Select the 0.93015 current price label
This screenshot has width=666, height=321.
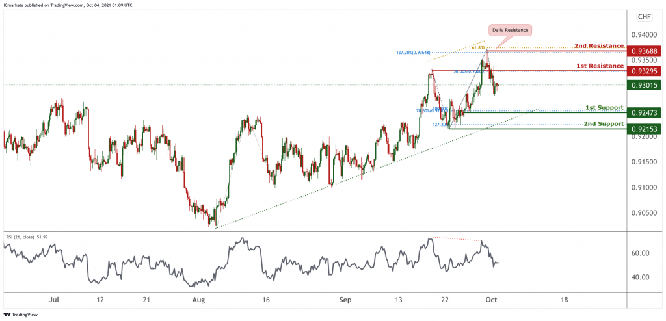[644, 85]
